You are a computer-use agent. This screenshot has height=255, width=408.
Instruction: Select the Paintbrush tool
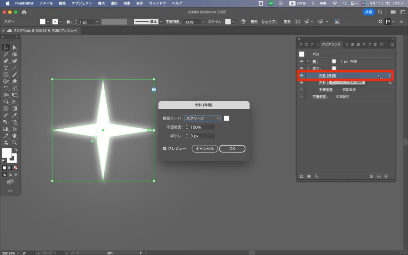(x=15, y=75)
